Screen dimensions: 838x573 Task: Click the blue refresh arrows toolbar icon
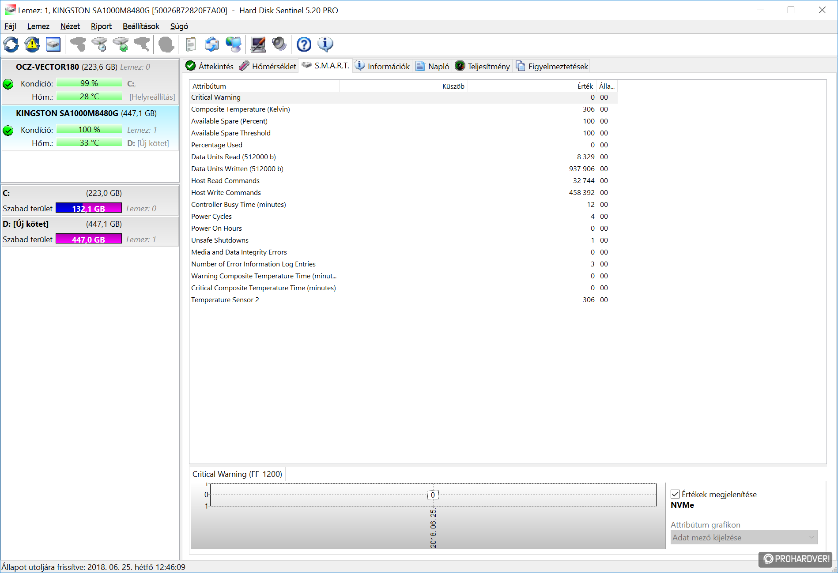[11, 44]
